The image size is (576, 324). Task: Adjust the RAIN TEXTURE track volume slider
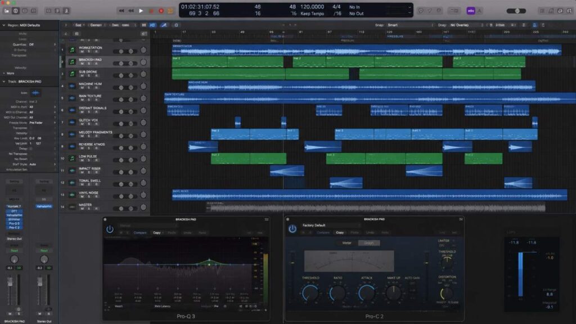point(125,100)
